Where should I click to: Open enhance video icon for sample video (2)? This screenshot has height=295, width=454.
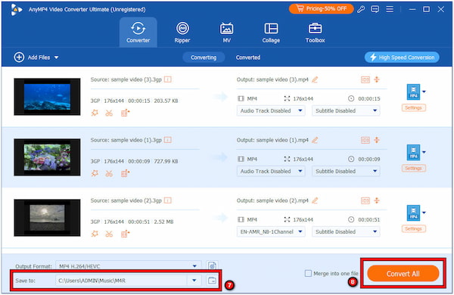click(125, 234)
